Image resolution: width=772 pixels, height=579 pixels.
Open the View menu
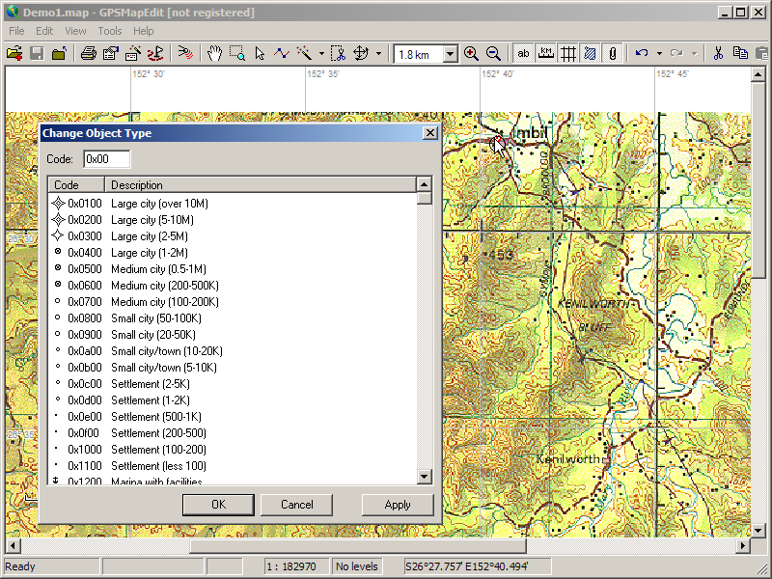pos(75,31)
